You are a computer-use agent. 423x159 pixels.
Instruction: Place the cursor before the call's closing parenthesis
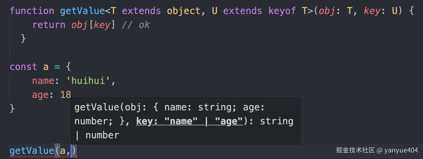click(71, 151)
